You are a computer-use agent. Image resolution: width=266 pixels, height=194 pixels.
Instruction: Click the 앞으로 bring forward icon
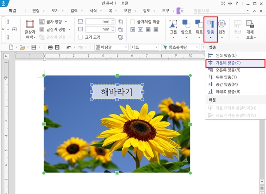pos(186,24)
